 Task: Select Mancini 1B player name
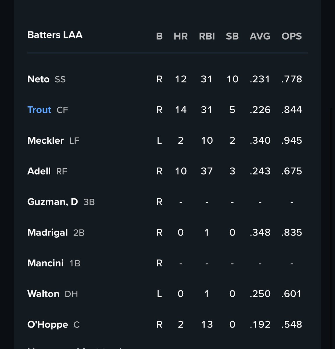point(45,263)
